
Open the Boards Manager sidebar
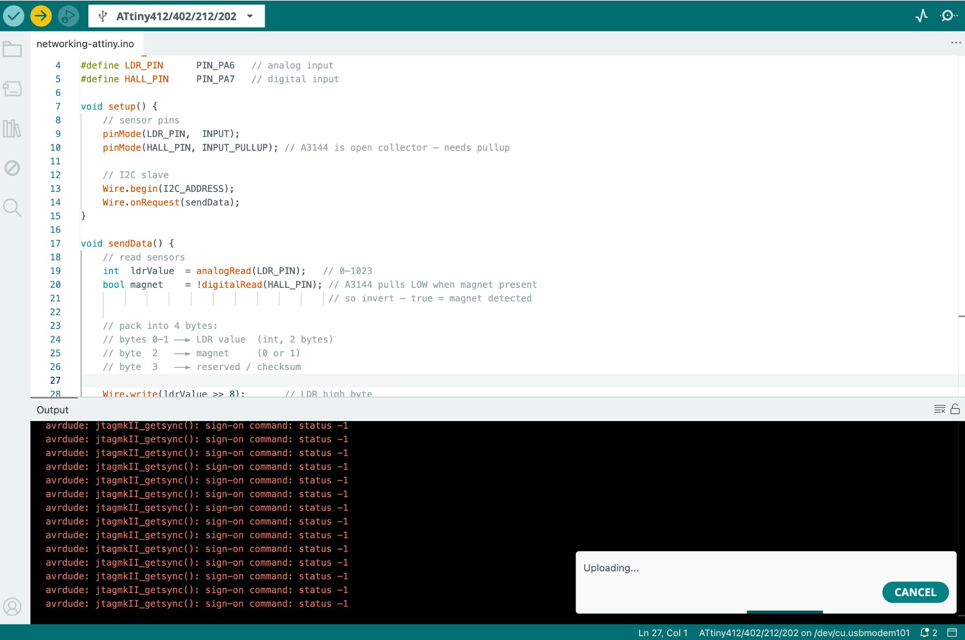(x=12, y=89)
